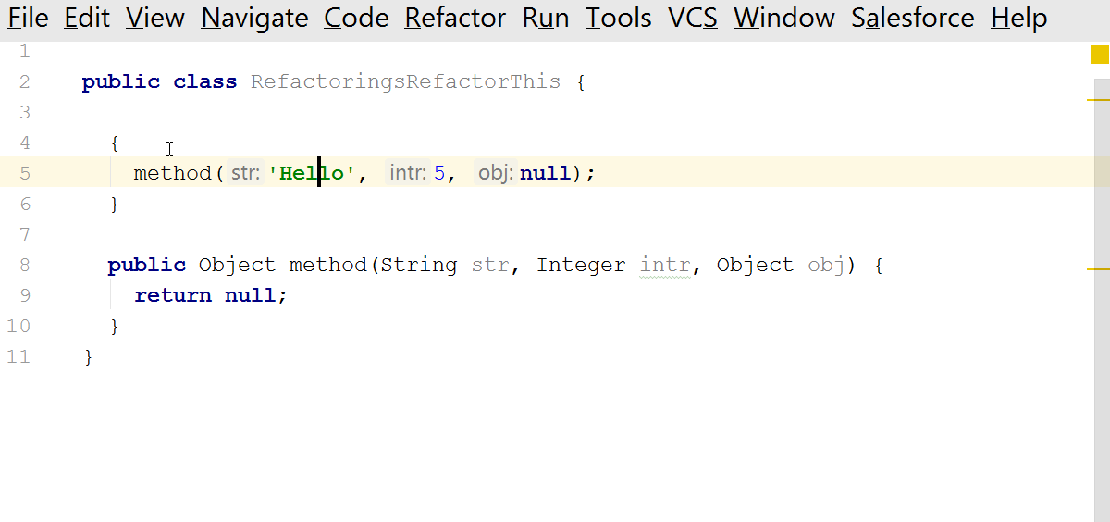Click the "str:" parameter hint
This screenshot has height=522, width=1110.
click(x=245, y=173)
